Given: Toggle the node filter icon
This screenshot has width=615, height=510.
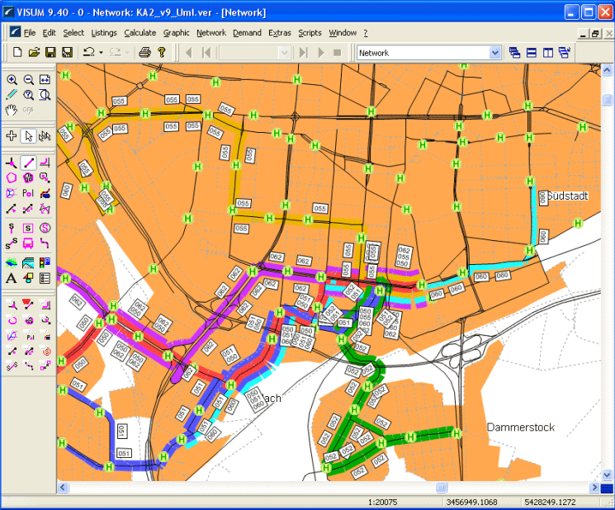Looking at the screenshot, I should (x=12, y=305).
